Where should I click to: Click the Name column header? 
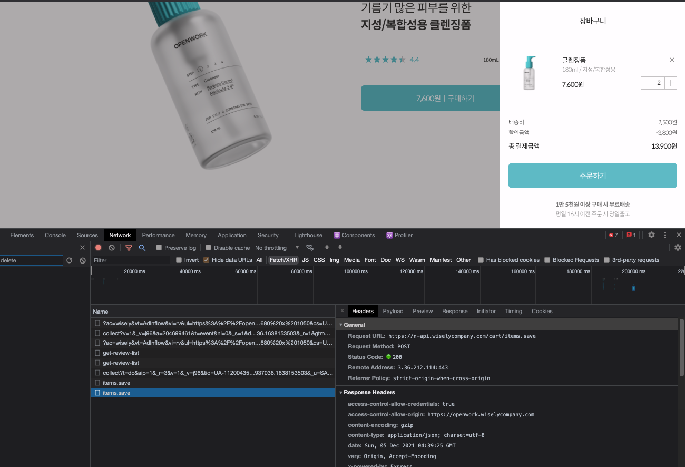click(x=213, y=312)
